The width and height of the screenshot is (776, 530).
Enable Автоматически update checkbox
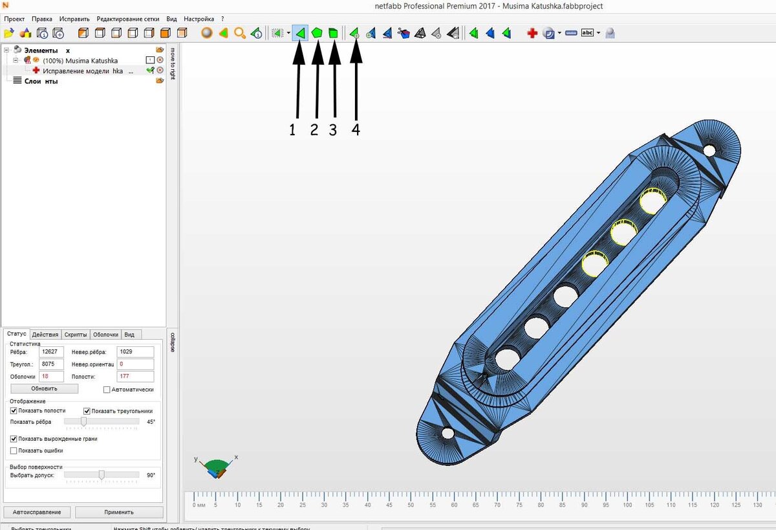(107, 390)
